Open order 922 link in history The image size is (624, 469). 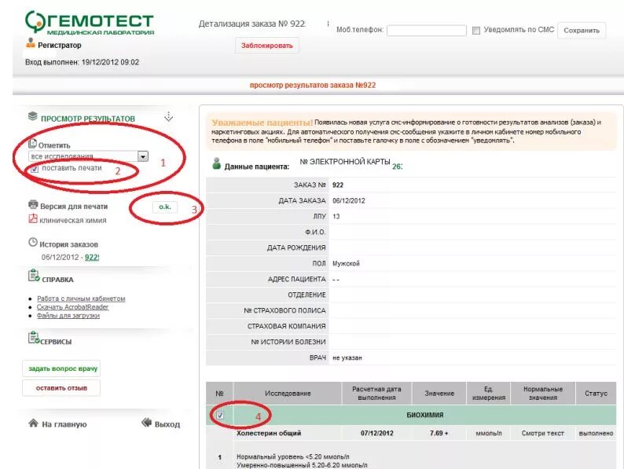[92, 258]
